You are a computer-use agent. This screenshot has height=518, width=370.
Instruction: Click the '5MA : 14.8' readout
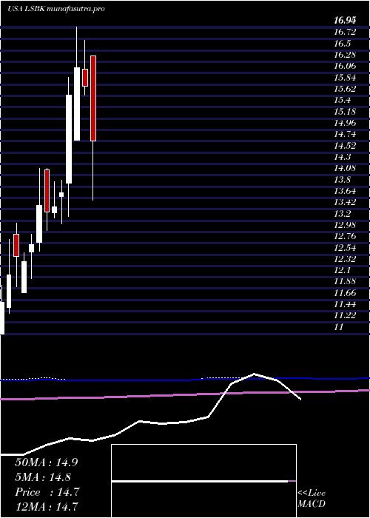pos(43,477)
